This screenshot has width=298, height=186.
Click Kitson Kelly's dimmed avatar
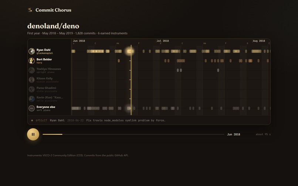31,80
